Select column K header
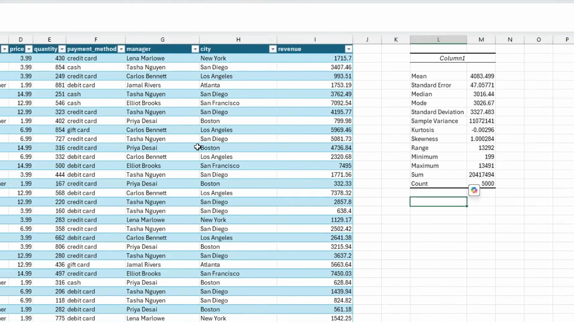This screenshot has width=574, height=322. [x=396, y=40]
